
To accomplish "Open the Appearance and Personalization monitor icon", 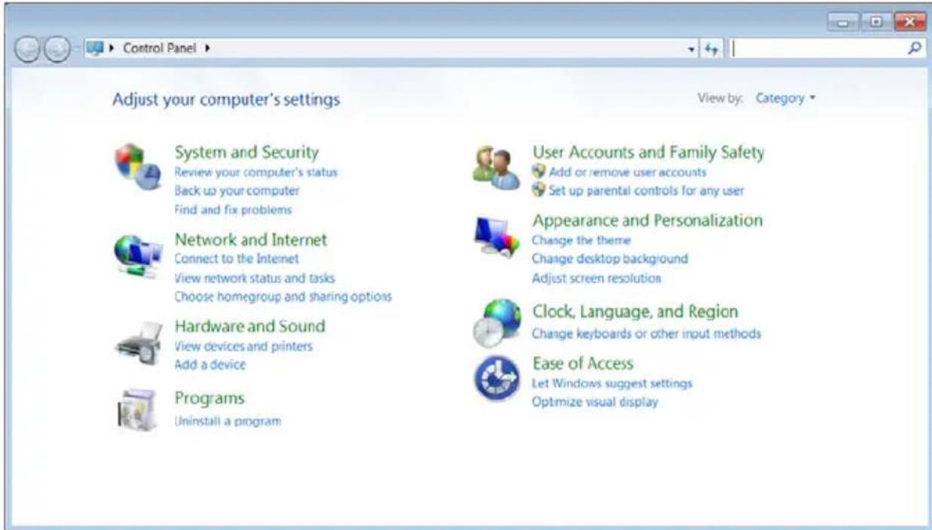I will click(x=496, y=239).
